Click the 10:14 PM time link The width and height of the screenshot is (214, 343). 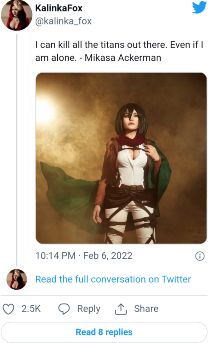click(x=55, y=256)
